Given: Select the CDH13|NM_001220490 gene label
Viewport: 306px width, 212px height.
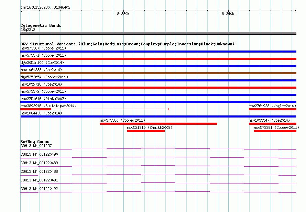Looking at the screenshot, I should pyautogui.click(x=39, y=154).
